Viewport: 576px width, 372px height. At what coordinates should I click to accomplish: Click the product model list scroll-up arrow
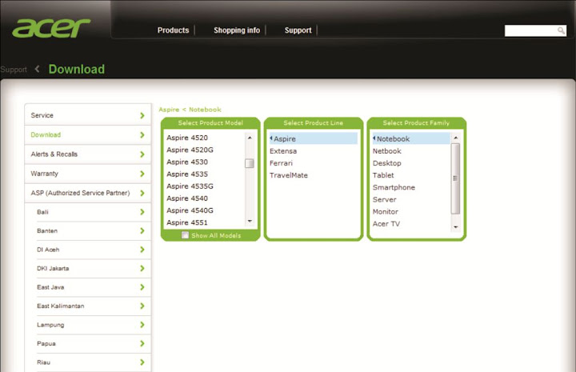[250, 138]
